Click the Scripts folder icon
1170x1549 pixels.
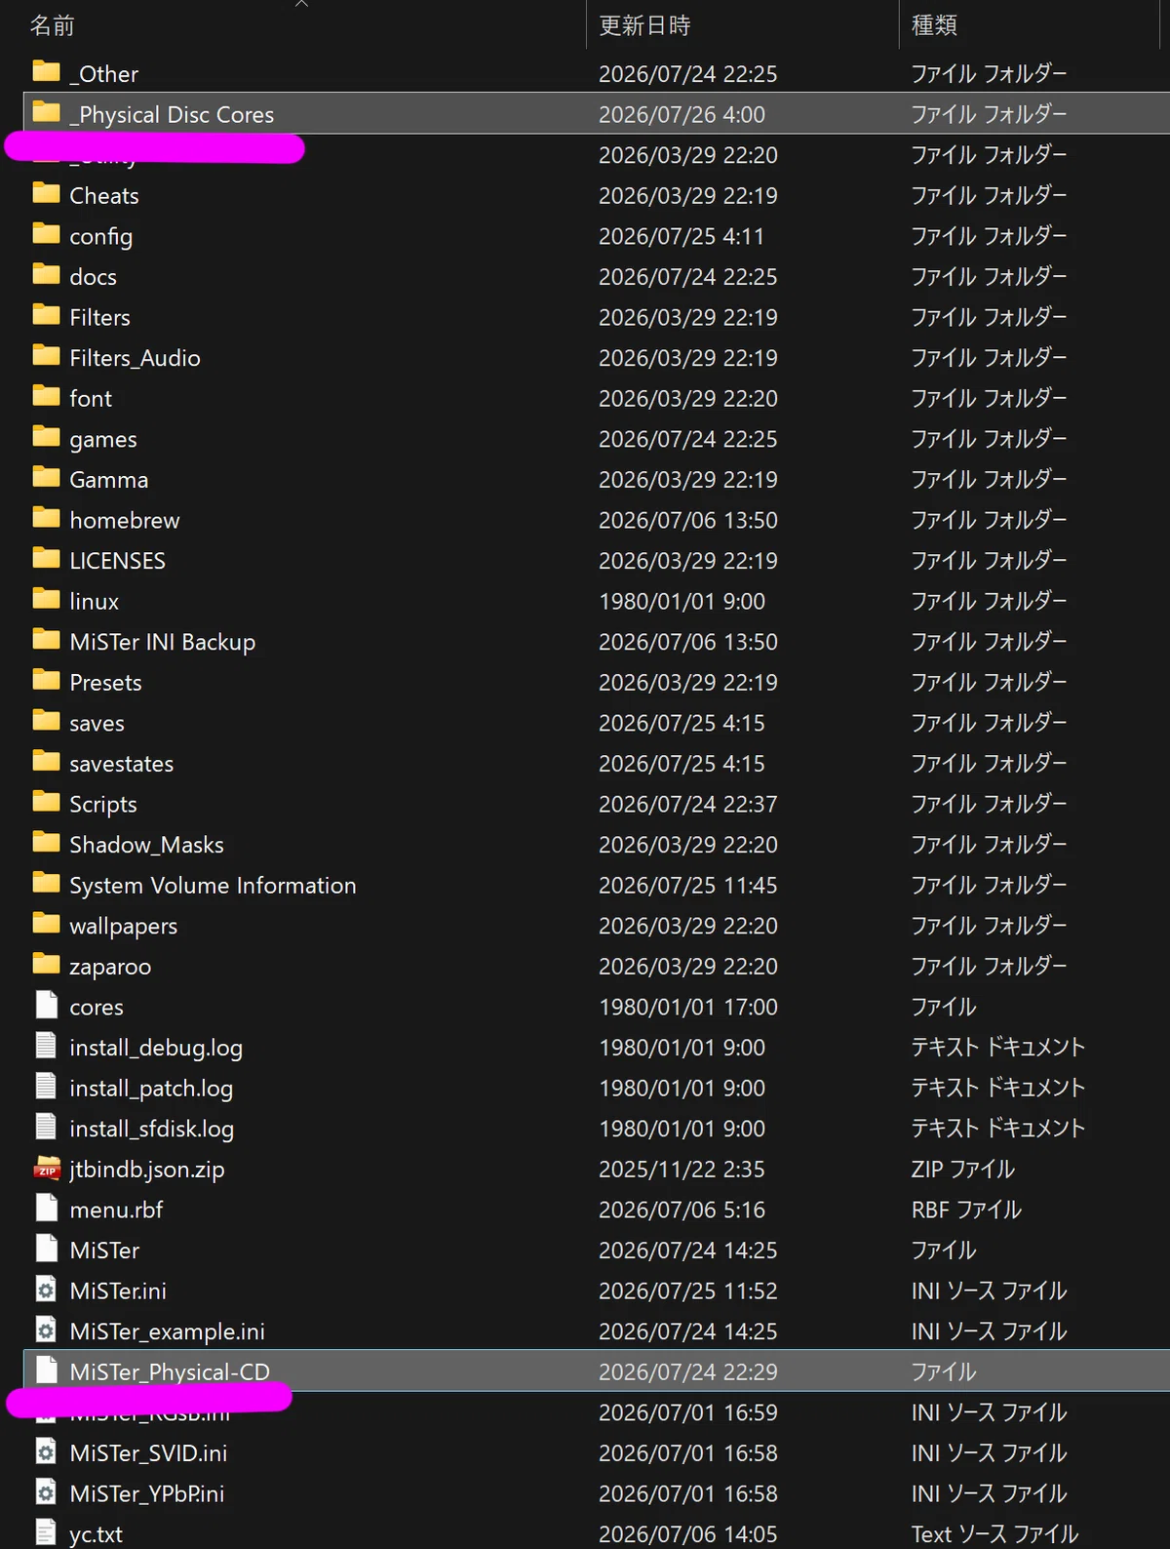(x=46, y=802)
